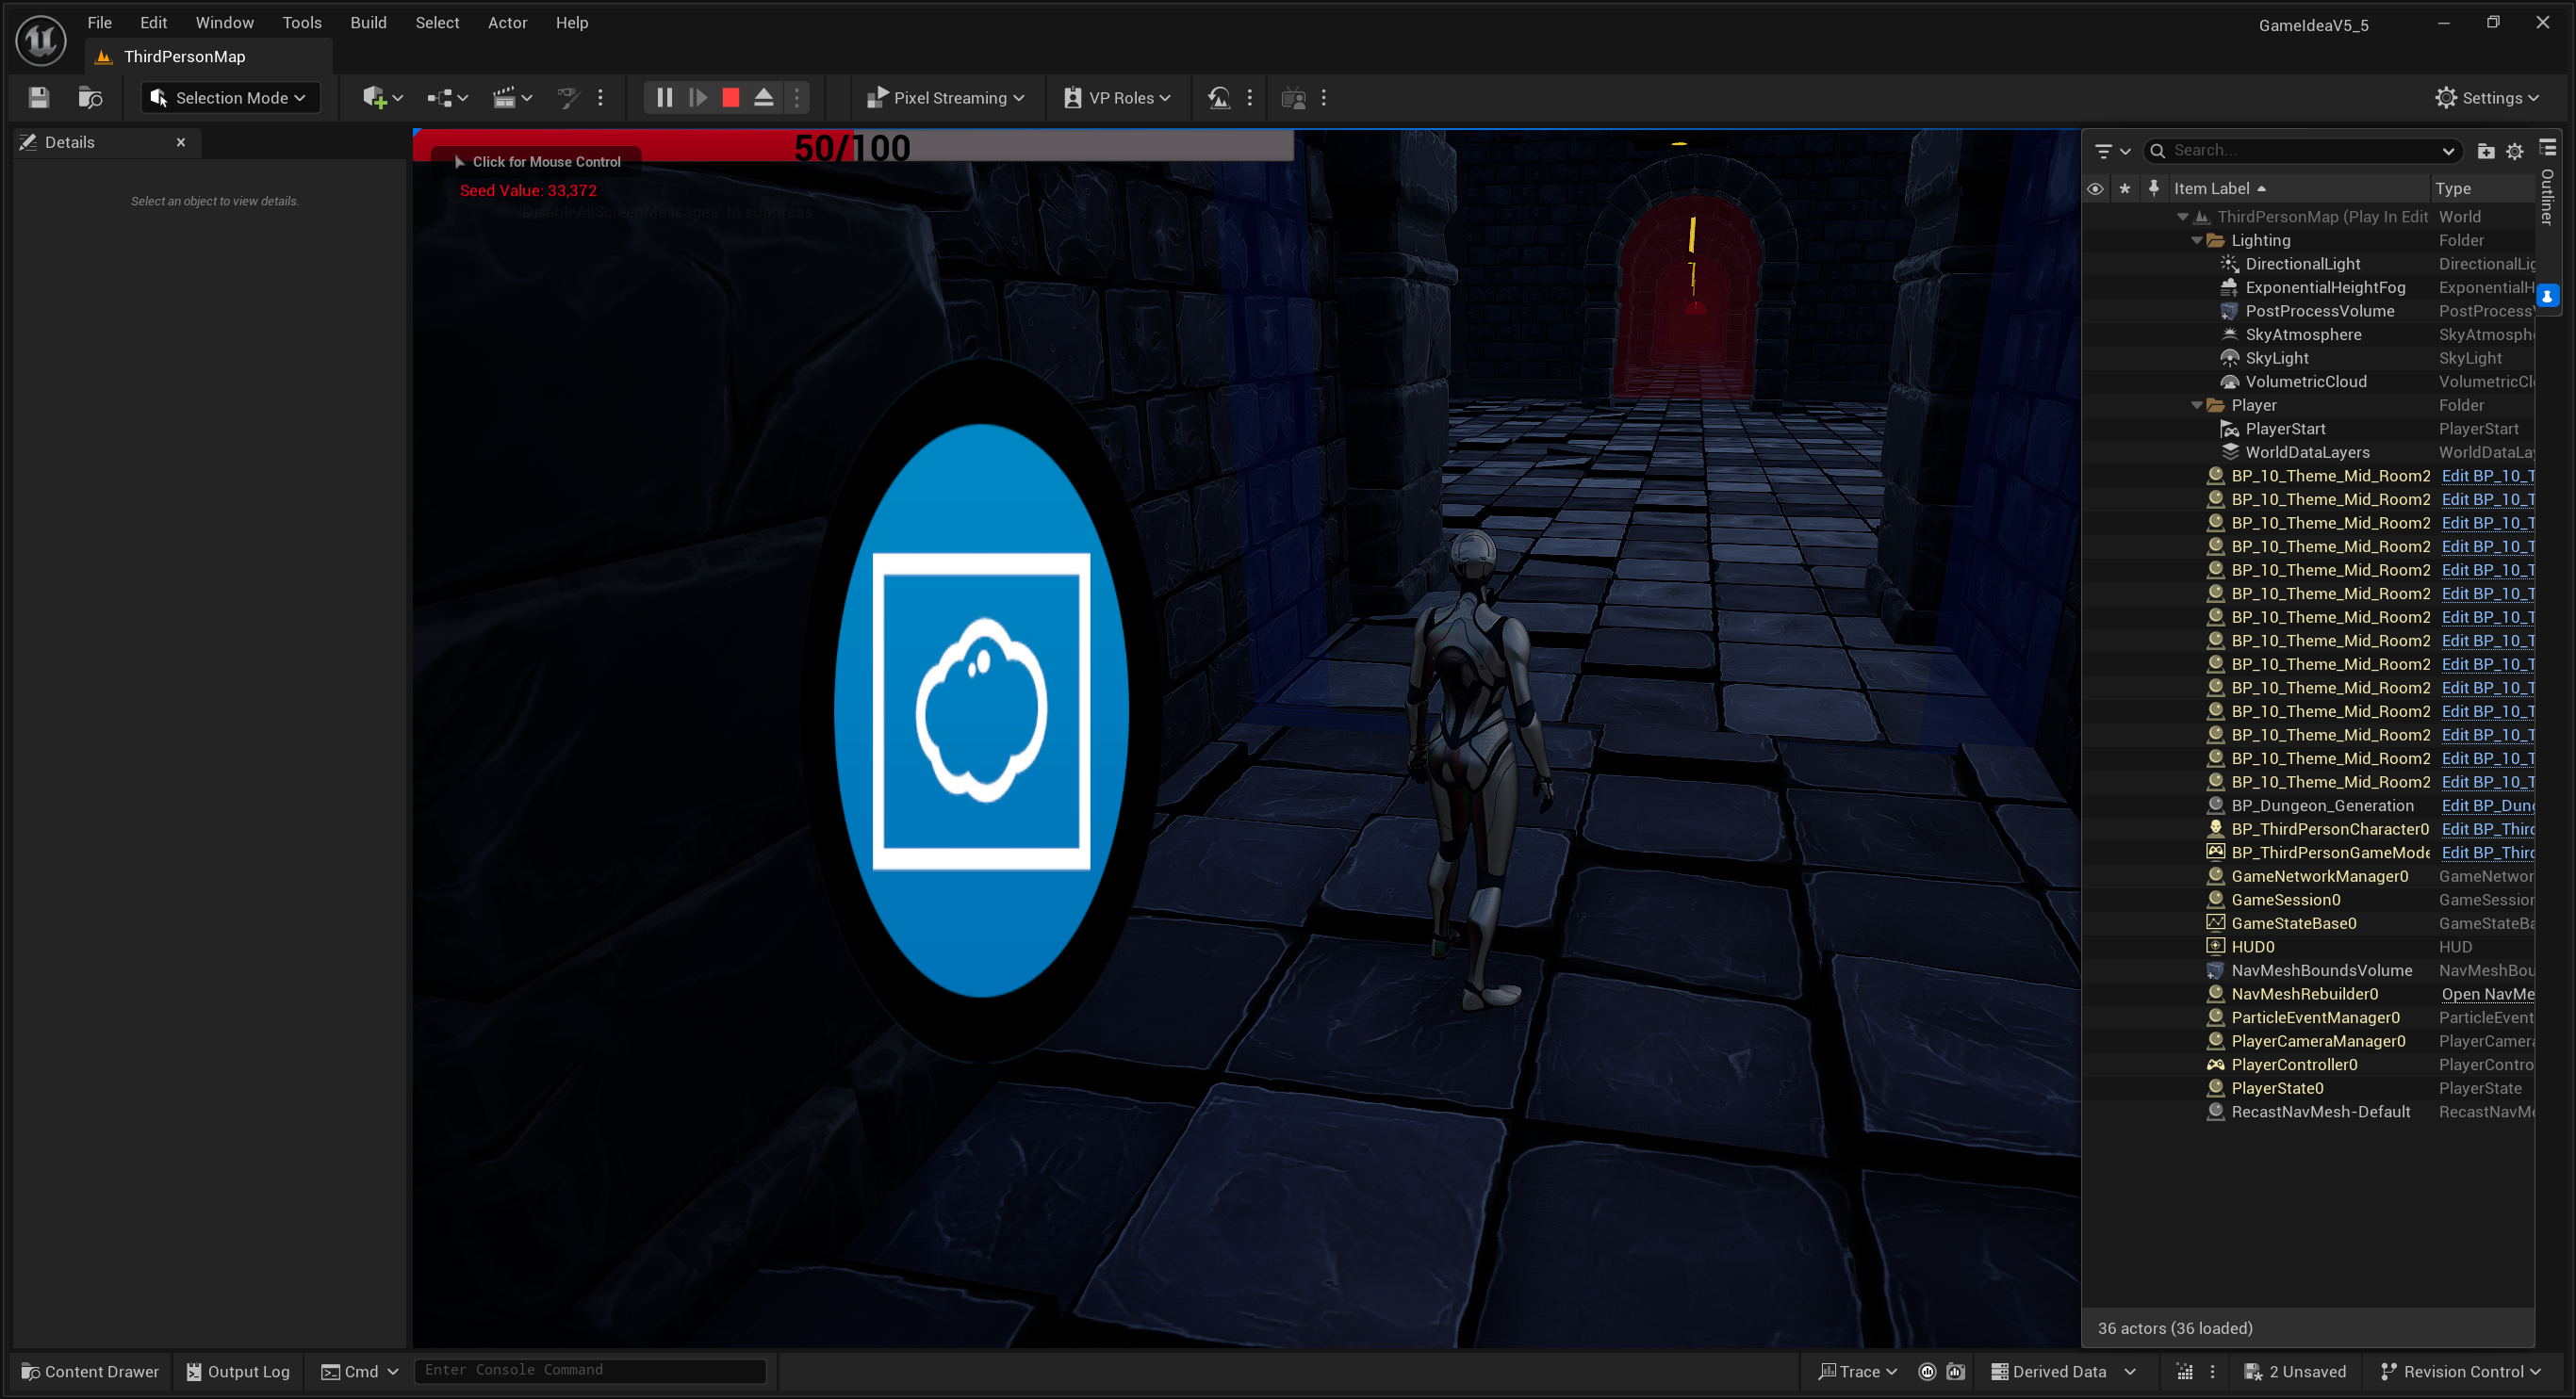Eject from the player controller

tap(764, 98)
